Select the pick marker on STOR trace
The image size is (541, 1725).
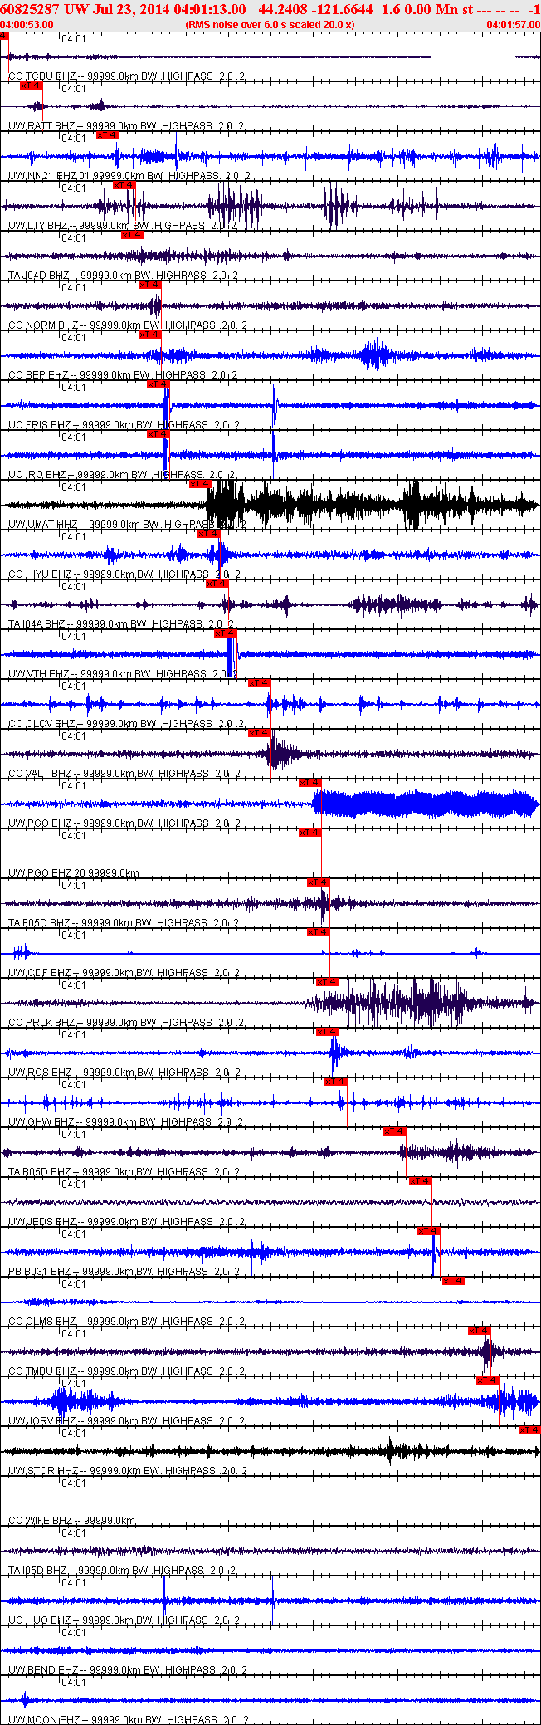529,1430
